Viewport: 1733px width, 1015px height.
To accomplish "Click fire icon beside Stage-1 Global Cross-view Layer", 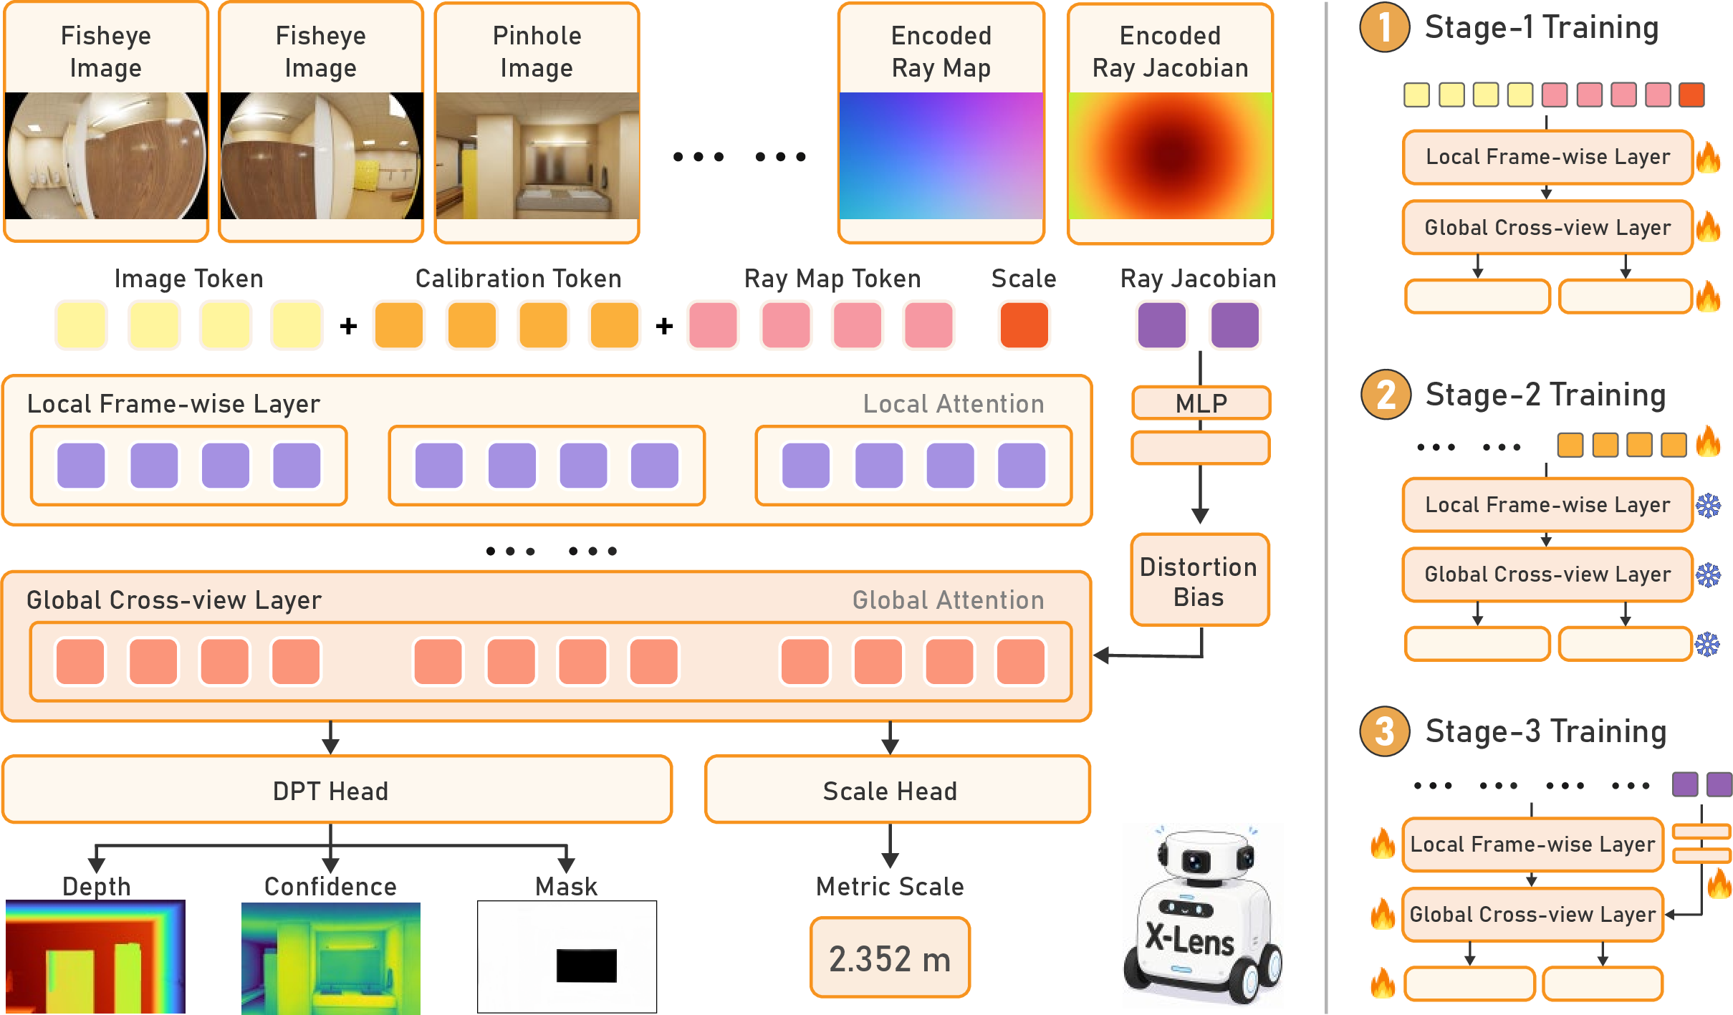I will [1709, 227].
